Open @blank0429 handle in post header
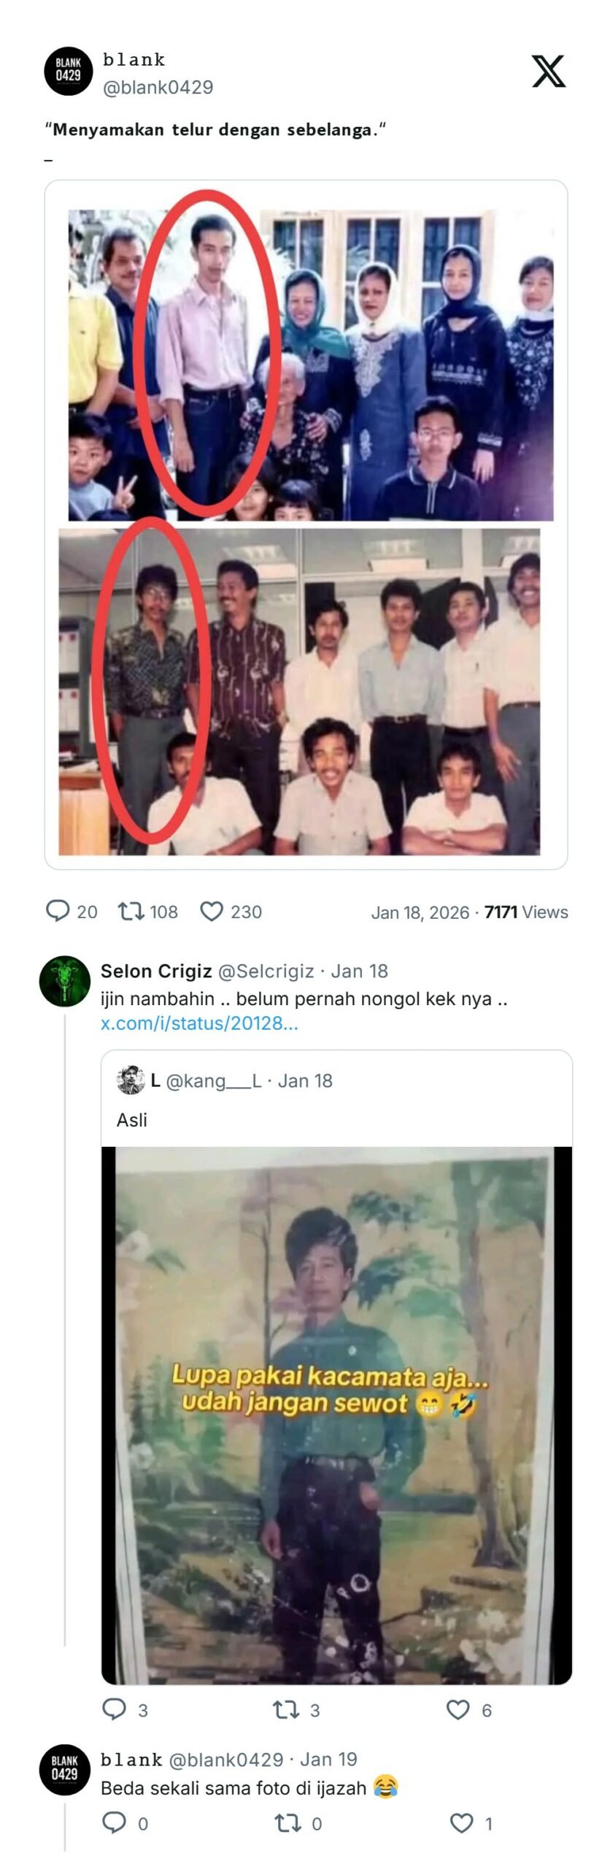Viewport: 610px width, 1870px height. click(x=158, y=88)
